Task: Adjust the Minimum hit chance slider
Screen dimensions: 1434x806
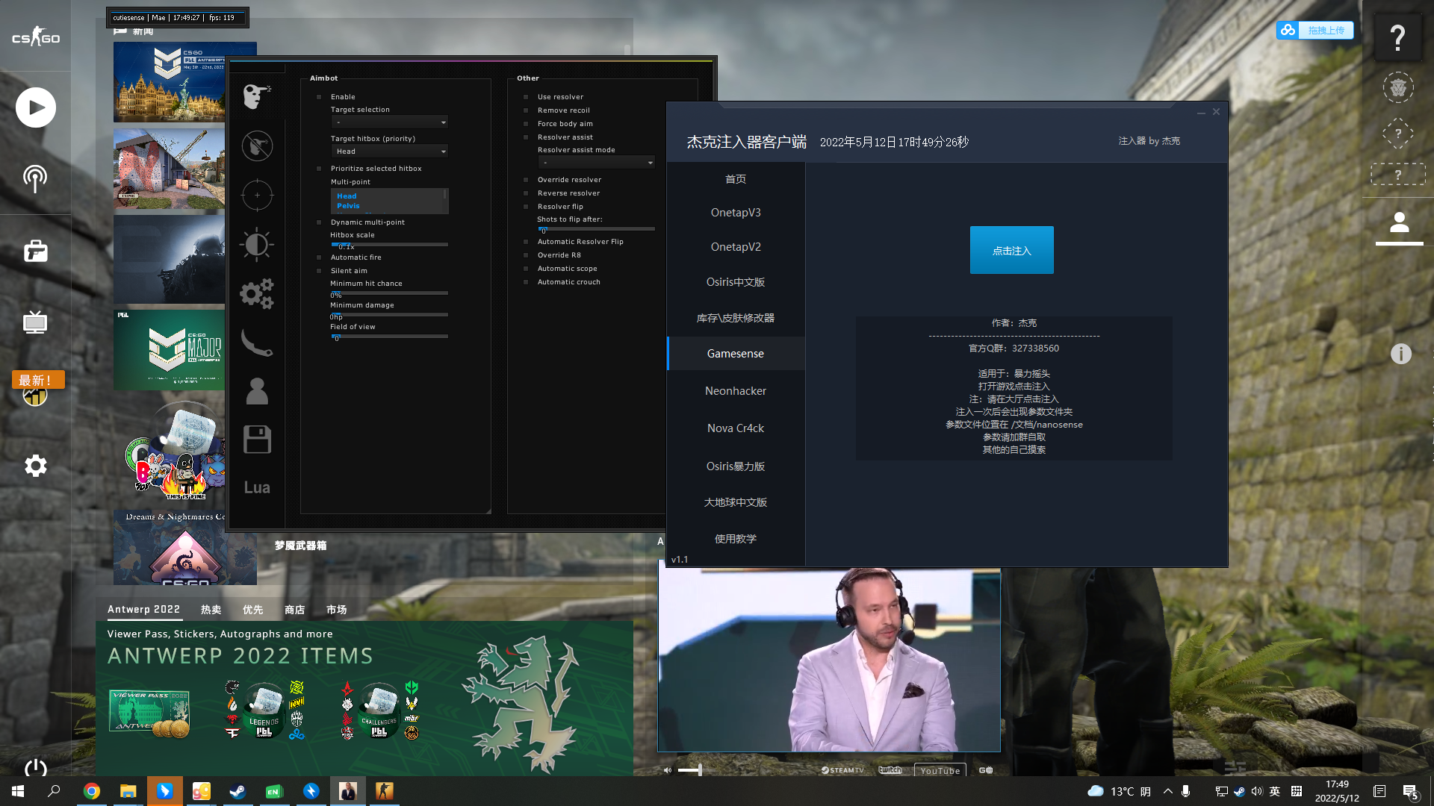Action: click(389, 293)
